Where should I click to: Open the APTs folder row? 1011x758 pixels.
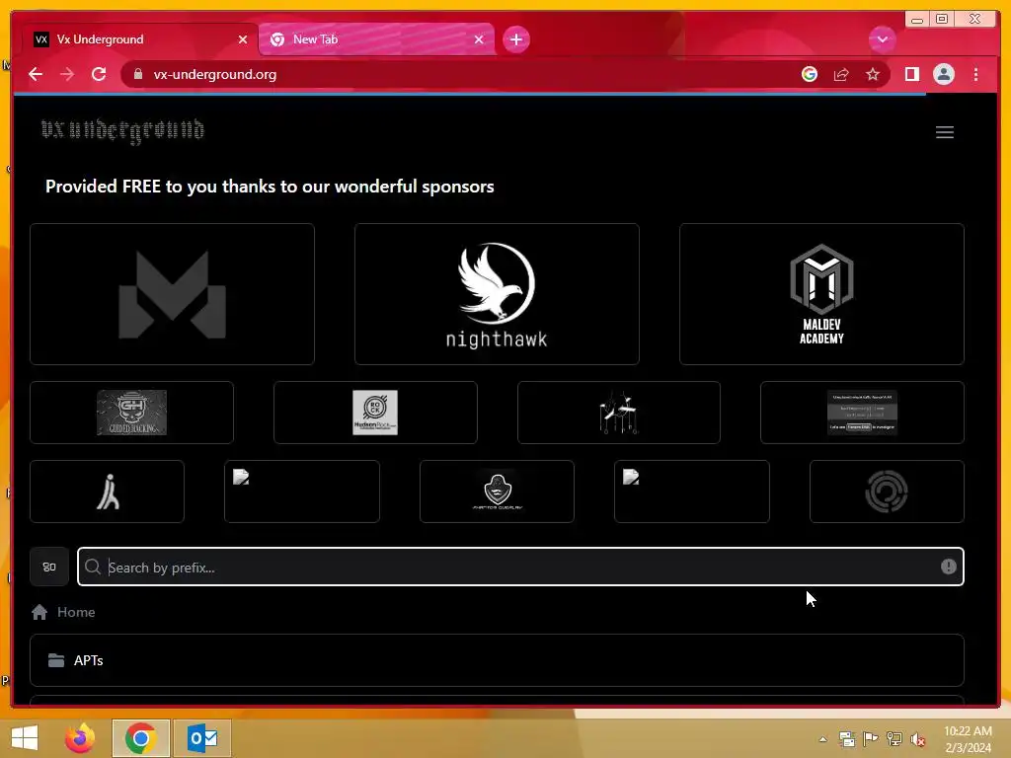pyautogui.click(x=497, y=660)
